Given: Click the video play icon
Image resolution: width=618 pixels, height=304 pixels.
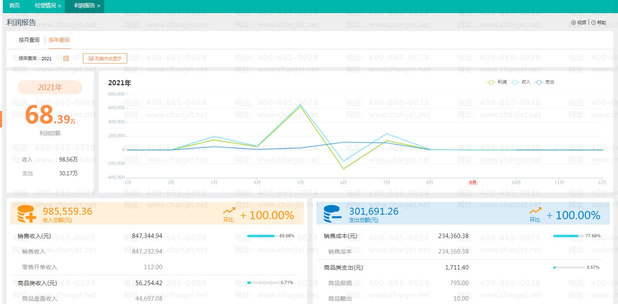Looking at the screenshot, I should click(574, 23).
